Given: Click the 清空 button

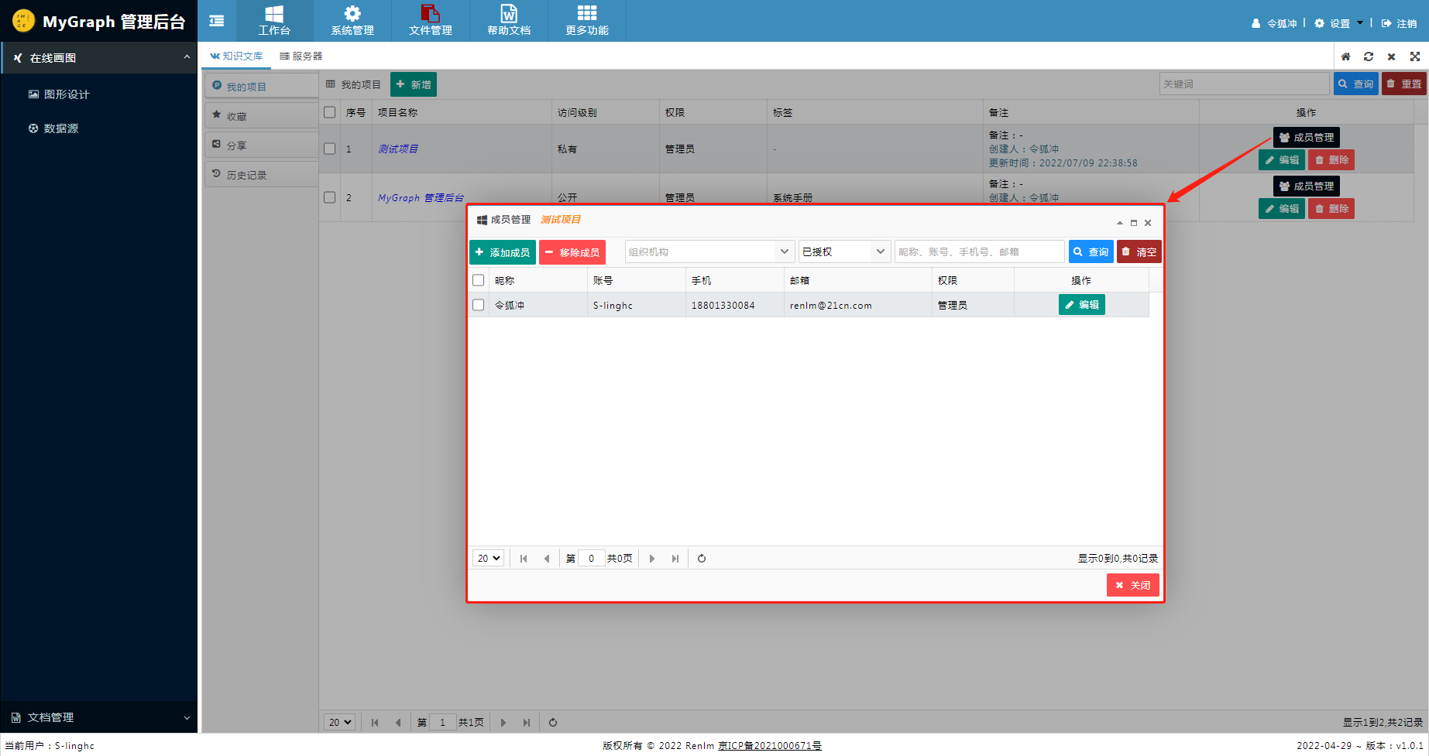Looking at the screenshot, I should 1139,252.
